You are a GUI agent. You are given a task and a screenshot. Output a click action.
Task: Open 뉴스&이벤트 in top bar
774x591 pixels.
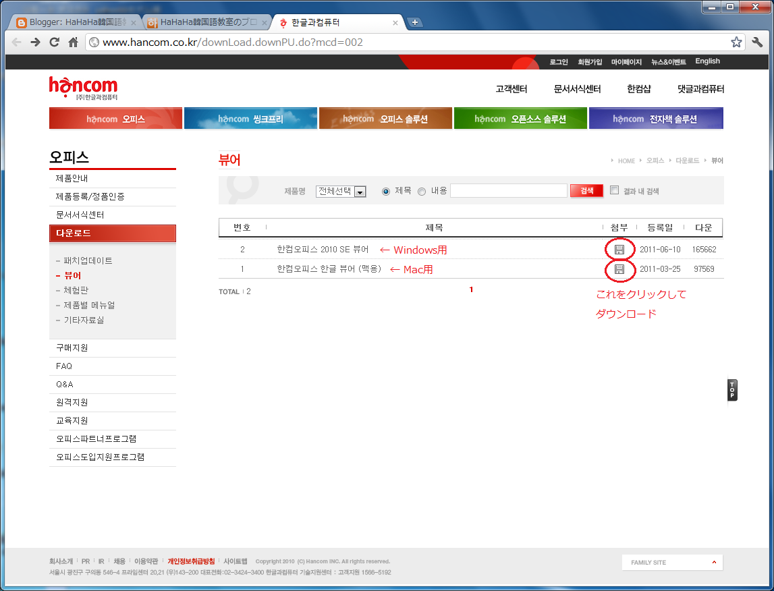click(x=668, y=61)
